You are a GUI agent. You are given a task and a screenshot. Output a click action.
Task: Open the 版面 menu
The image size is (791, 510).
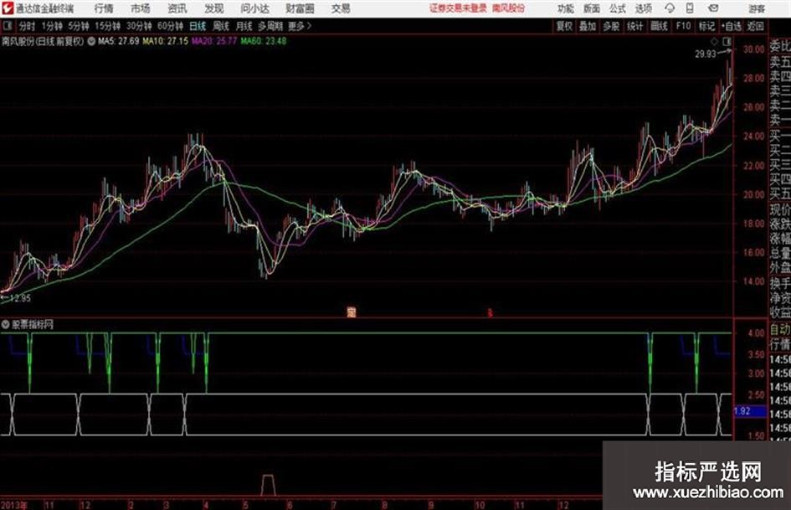coord(591,8)
